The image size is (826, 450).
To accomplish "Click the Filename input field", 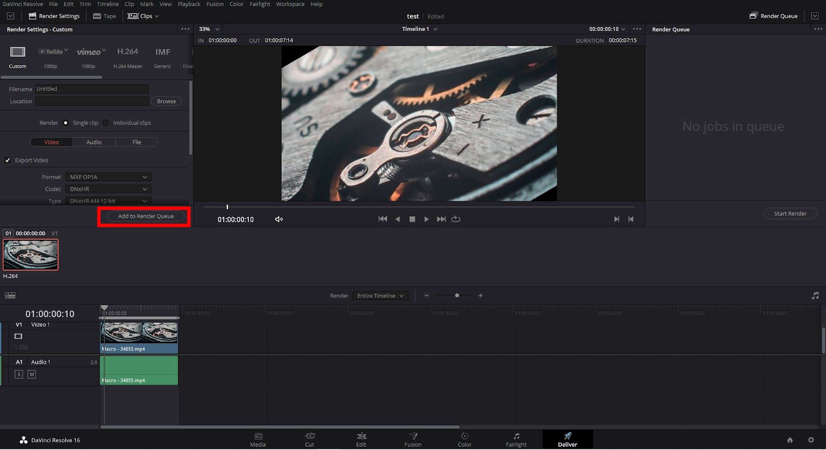I will point(92,89).
